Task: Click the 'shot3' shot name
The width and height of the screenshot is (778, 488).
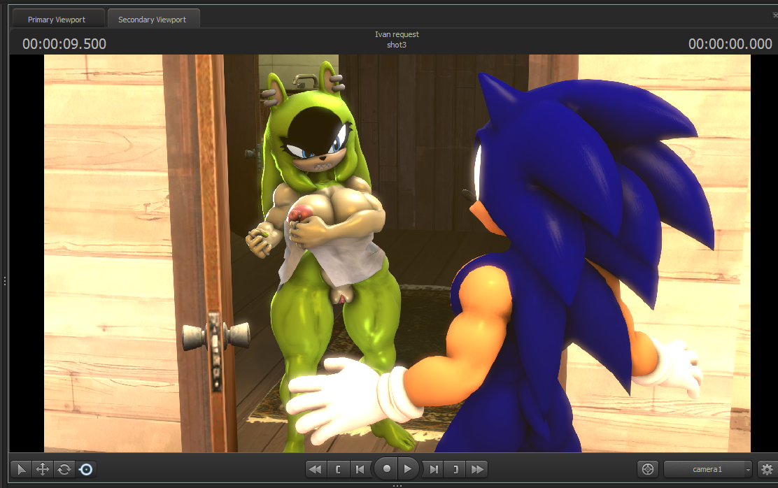Action: [397, 45]
